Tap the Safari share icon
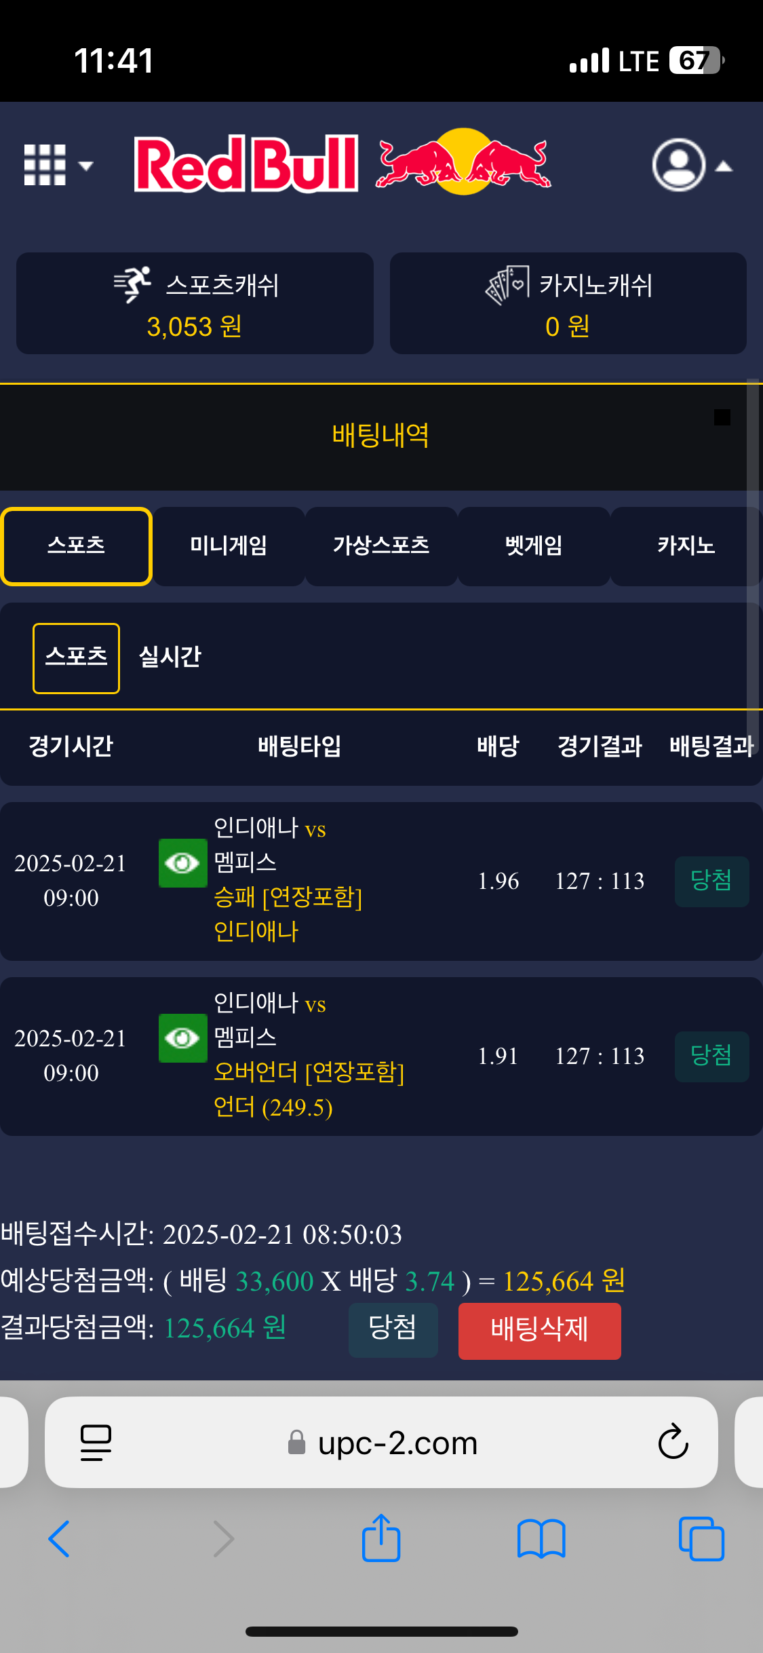The image size is (763, 1653). pyautogui.click(x=381, y=1538)
